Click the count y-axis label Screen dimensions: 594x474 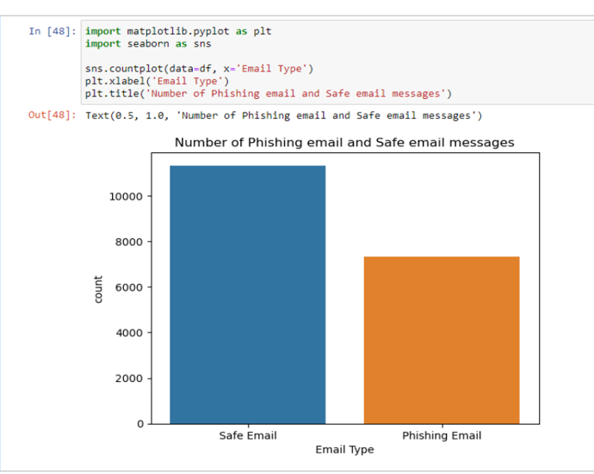click(98, 290)
